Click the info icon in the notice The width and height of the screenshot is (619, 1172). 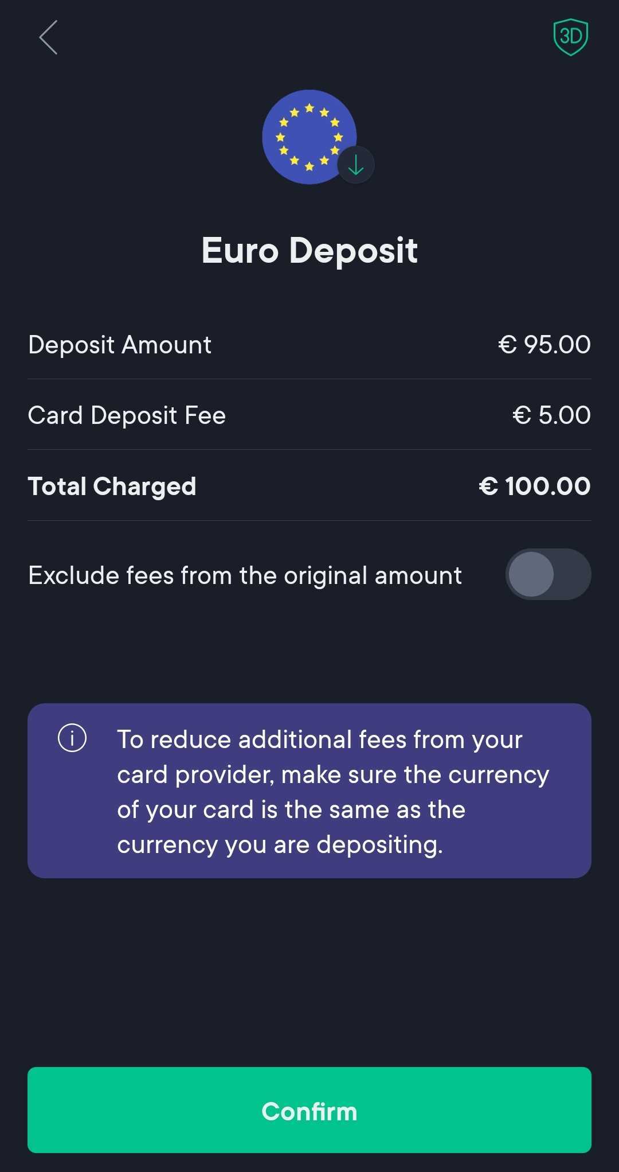click(x=72, y=738)
